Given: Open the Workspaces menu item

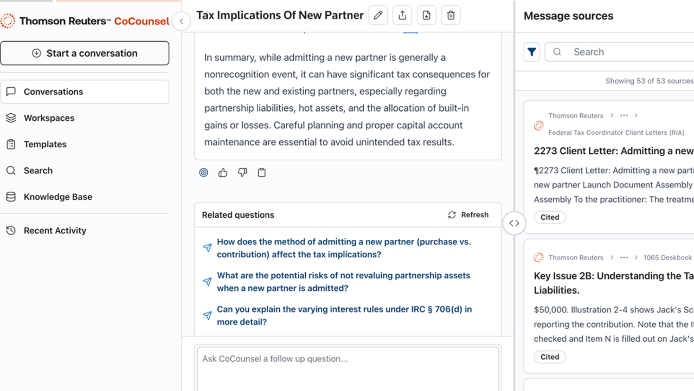Looking at the screenshot, I should tap(49, 118).
